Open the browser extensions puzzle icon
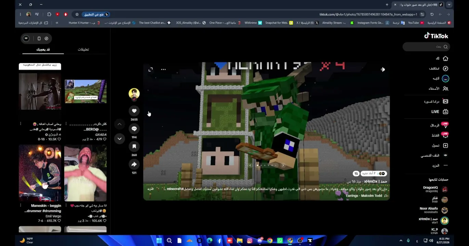Image resolution: width=469 pixels, height=246 pixels. pos(49,14)
